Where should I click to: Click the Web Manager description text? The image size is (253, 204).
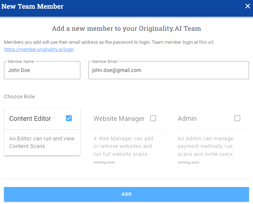pyautogui.click(x=123, y=146)
